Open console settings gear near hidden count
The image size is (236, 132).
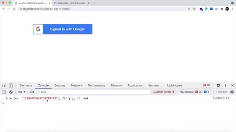pyautogui.click(x=232, y=92)
